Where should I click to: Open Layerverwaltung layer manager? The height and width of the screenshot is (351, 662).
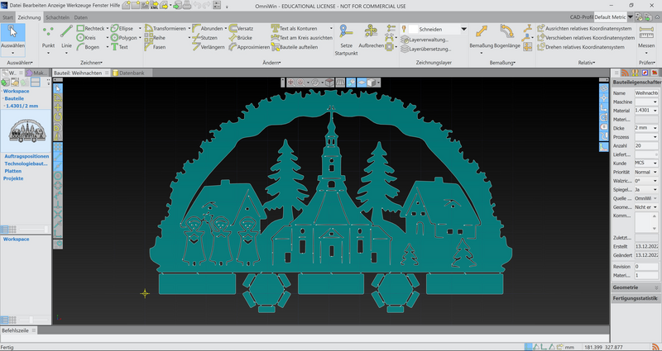pos(425,40)
